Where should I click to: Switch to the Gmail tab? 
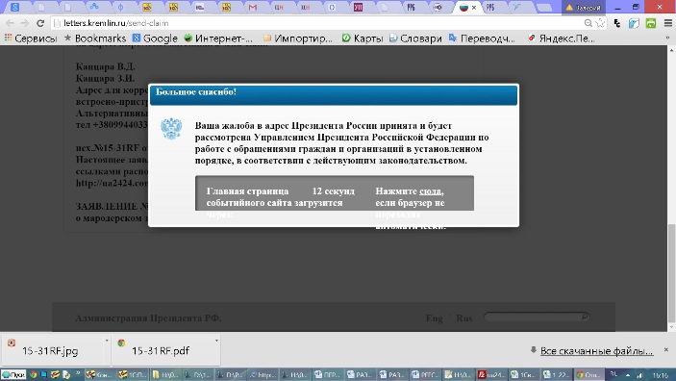pyautogui.click(x=253, y=8)
